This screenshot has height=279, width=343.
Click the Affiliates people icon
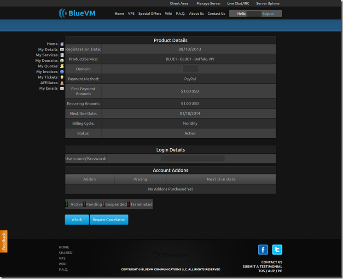pyautogui.click(x=62, y=83)
